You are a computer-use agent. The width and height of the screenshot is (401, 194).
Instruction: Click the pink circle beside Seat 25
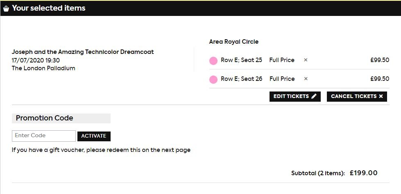[213, 61]
